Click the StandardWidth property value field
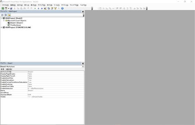The image size is (195, 125). coord(56,95)
